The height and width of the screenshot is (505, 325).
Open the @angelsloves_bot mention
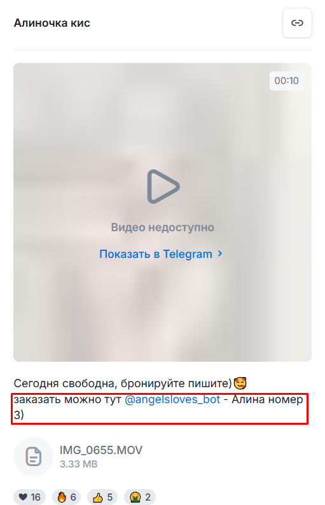pos(172,399)
